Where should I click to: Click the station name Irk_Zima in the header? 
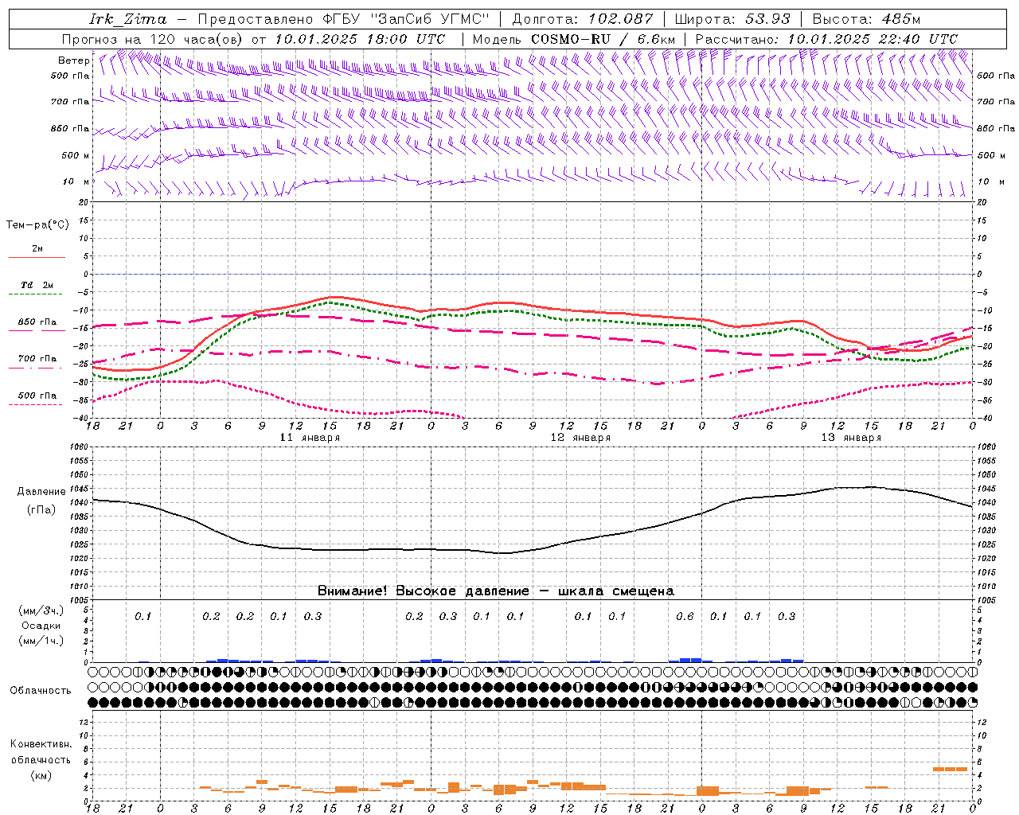[127, 19]
